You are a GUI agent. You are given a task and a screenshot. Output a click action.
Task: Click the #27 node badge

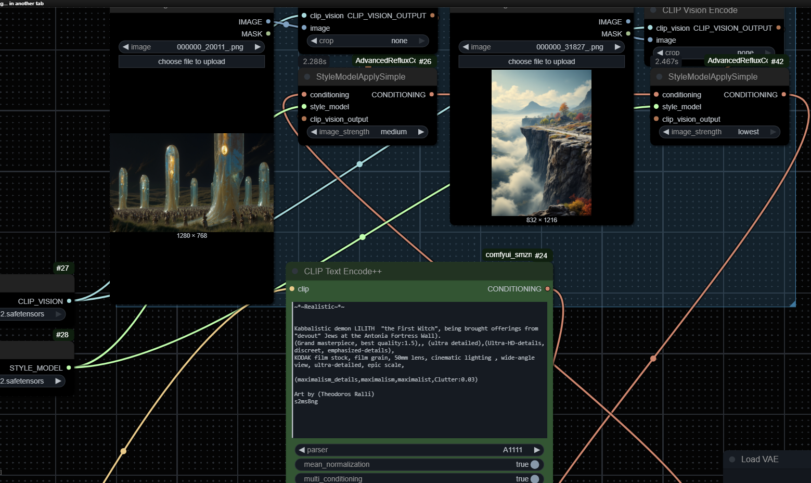point(62,268)
